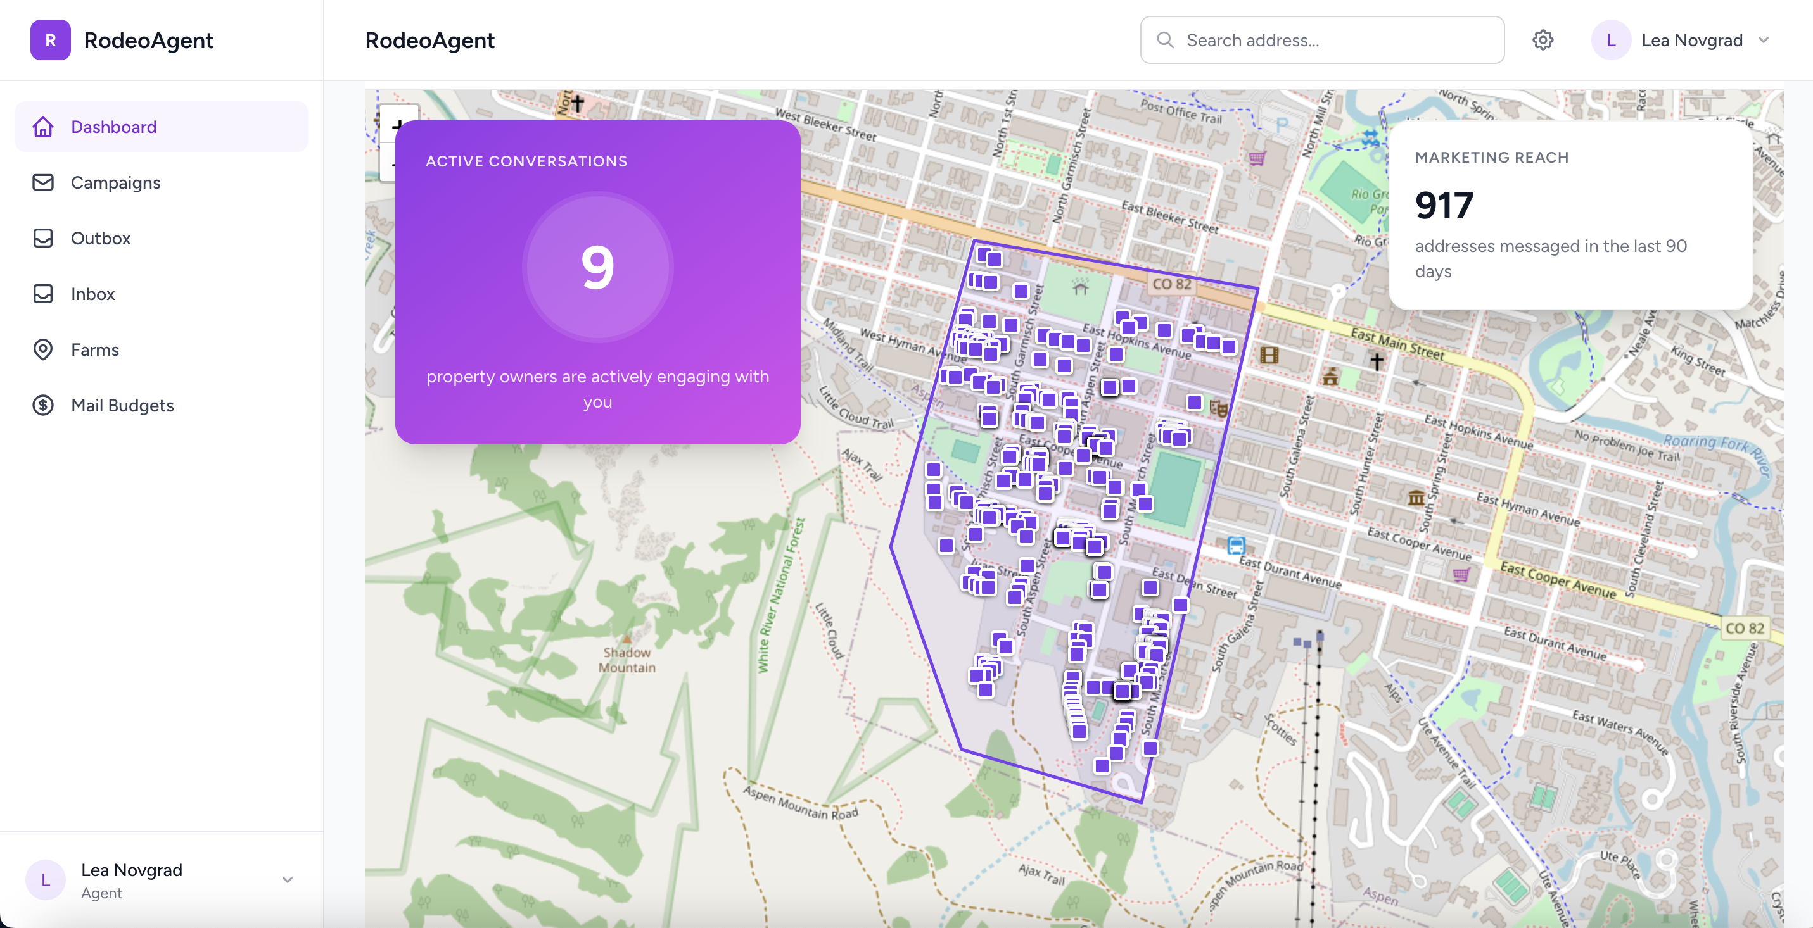Image resolution: width=1813 pixels, height=928 pixels.
Task: Click the Outbox tray icon
Action: pyautogui.click(x=43, y=238)
